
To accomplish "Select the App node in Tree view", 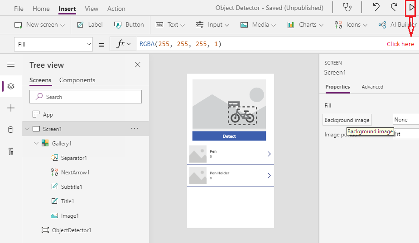I will pyautogui.click(x=48, y=115).
